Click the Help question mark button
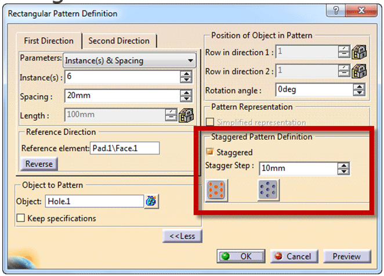The height and width of the screenshot is (276, 384). (x=335, y=12)
